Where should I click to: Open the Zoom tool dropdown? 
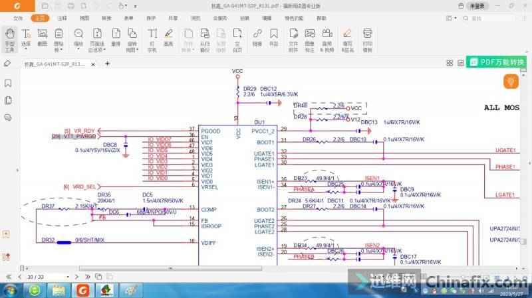[78, 38]
